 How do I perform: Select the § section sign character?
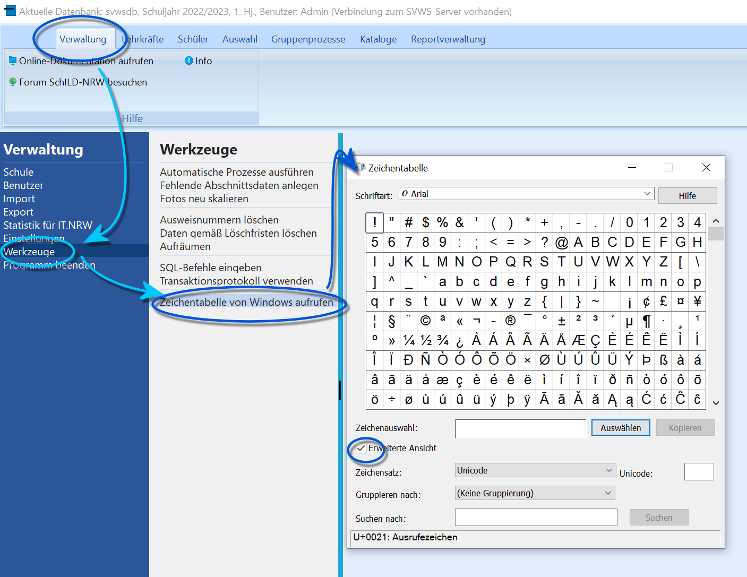(391, 321)
